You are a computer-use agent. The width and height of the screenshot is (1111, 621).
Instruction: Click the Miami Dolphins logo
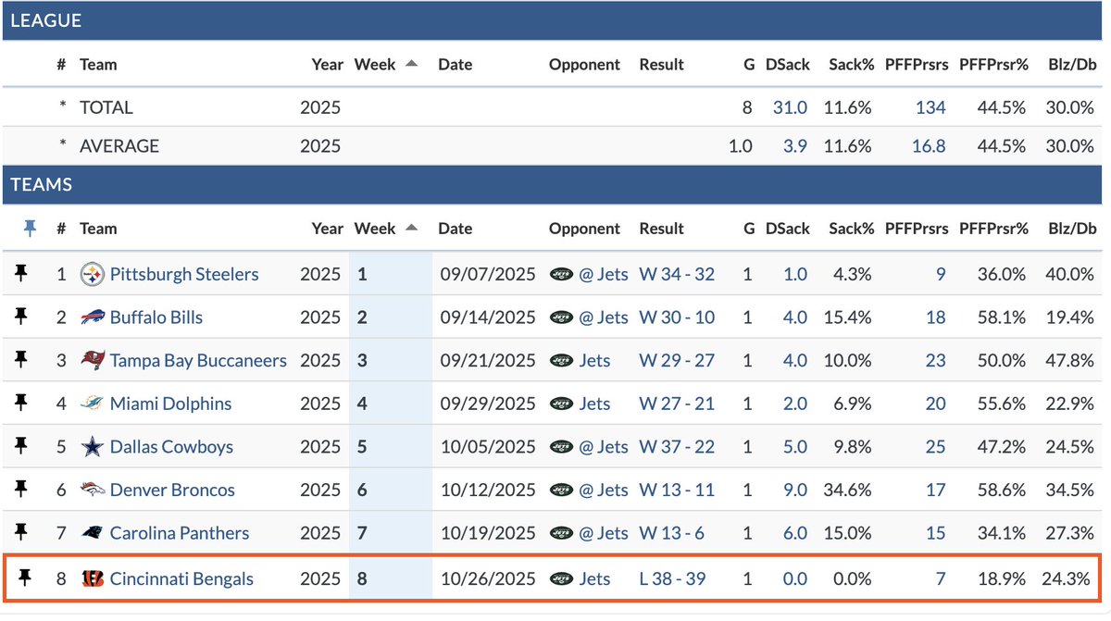point(92,404)
